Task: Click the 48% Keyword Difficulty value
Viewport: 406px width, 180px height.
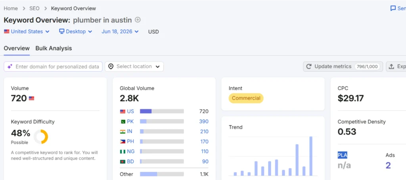Action: click(21, 133)
